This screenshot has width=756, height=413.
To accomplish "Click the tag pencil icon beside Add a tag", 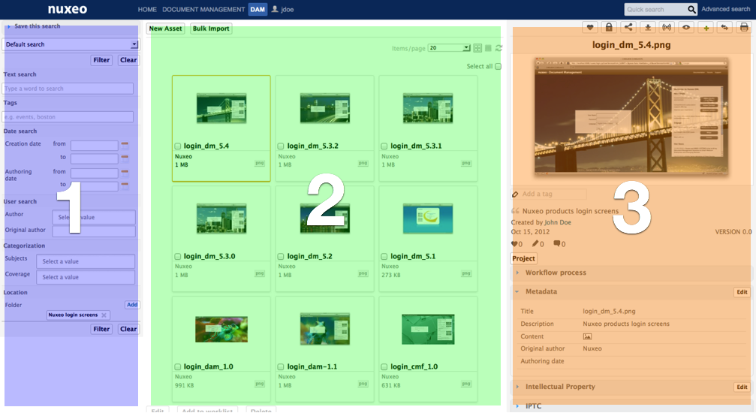I will tap(515, 194).
